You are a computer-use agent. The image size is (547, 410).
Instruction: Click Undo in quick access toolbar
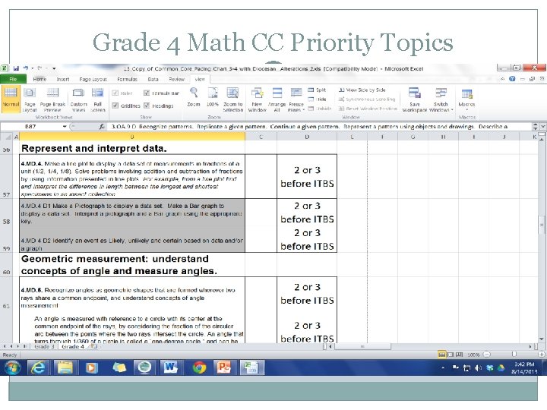pos(26,68)
